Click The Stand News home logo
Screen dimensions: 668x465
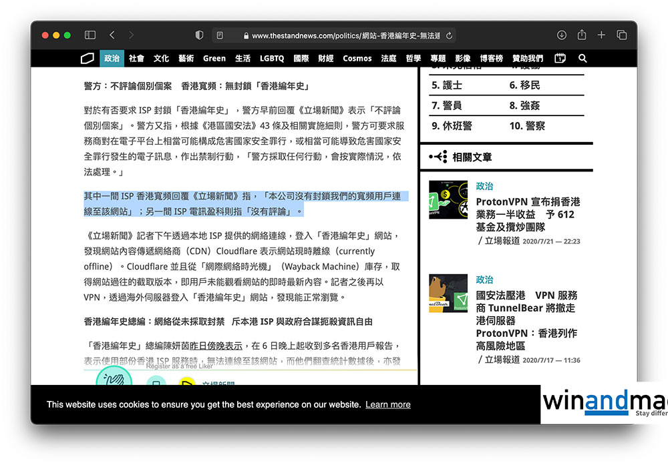pyautogui.click(x=87, y=59)
